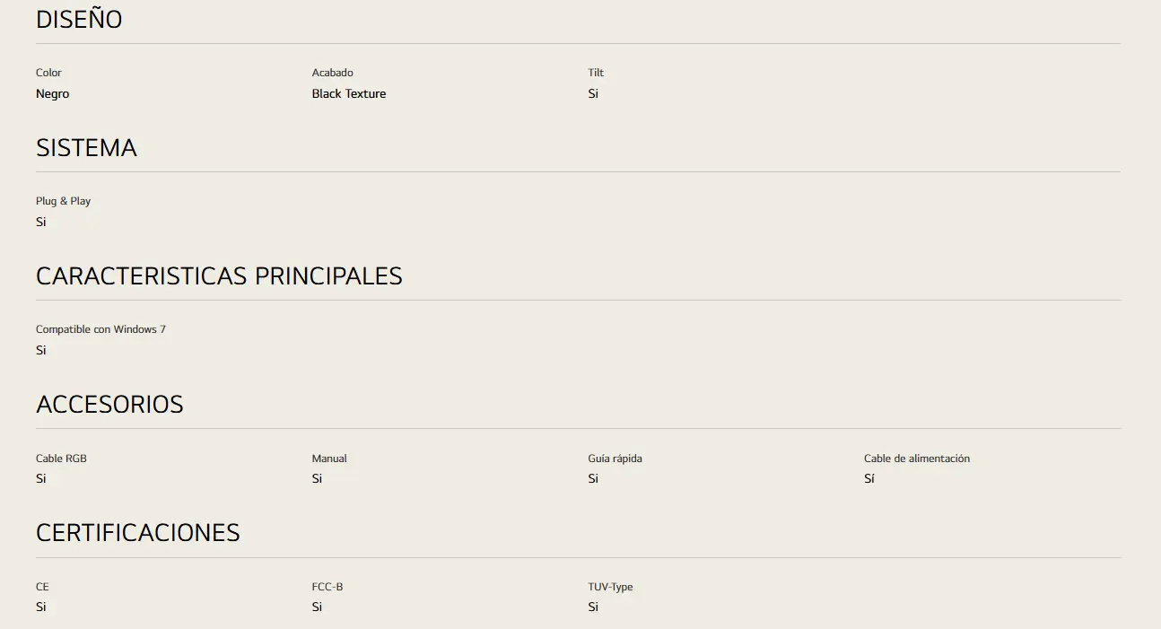Click the CERTIFICACIONES section heading
The image size is (1161, 629).
(x=138, y=533)
